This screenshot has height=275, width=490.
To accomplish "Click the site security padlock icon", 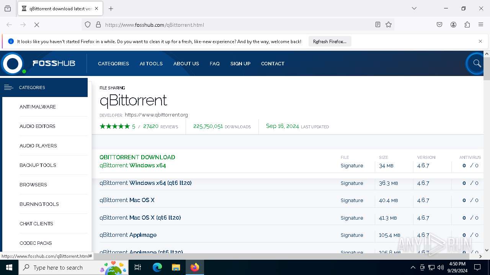I will click(98, 25).
